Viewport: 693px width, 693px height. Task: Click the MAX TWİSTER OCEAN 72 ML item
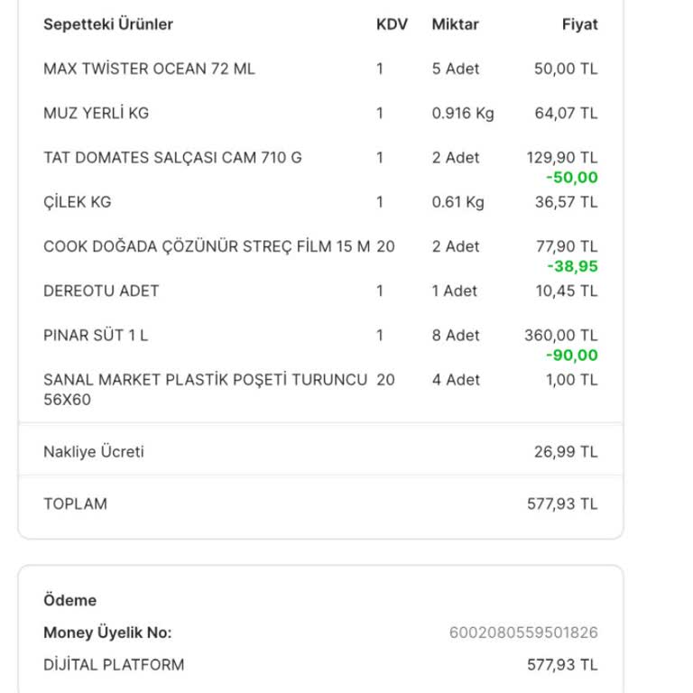click(x=149, y=69)
